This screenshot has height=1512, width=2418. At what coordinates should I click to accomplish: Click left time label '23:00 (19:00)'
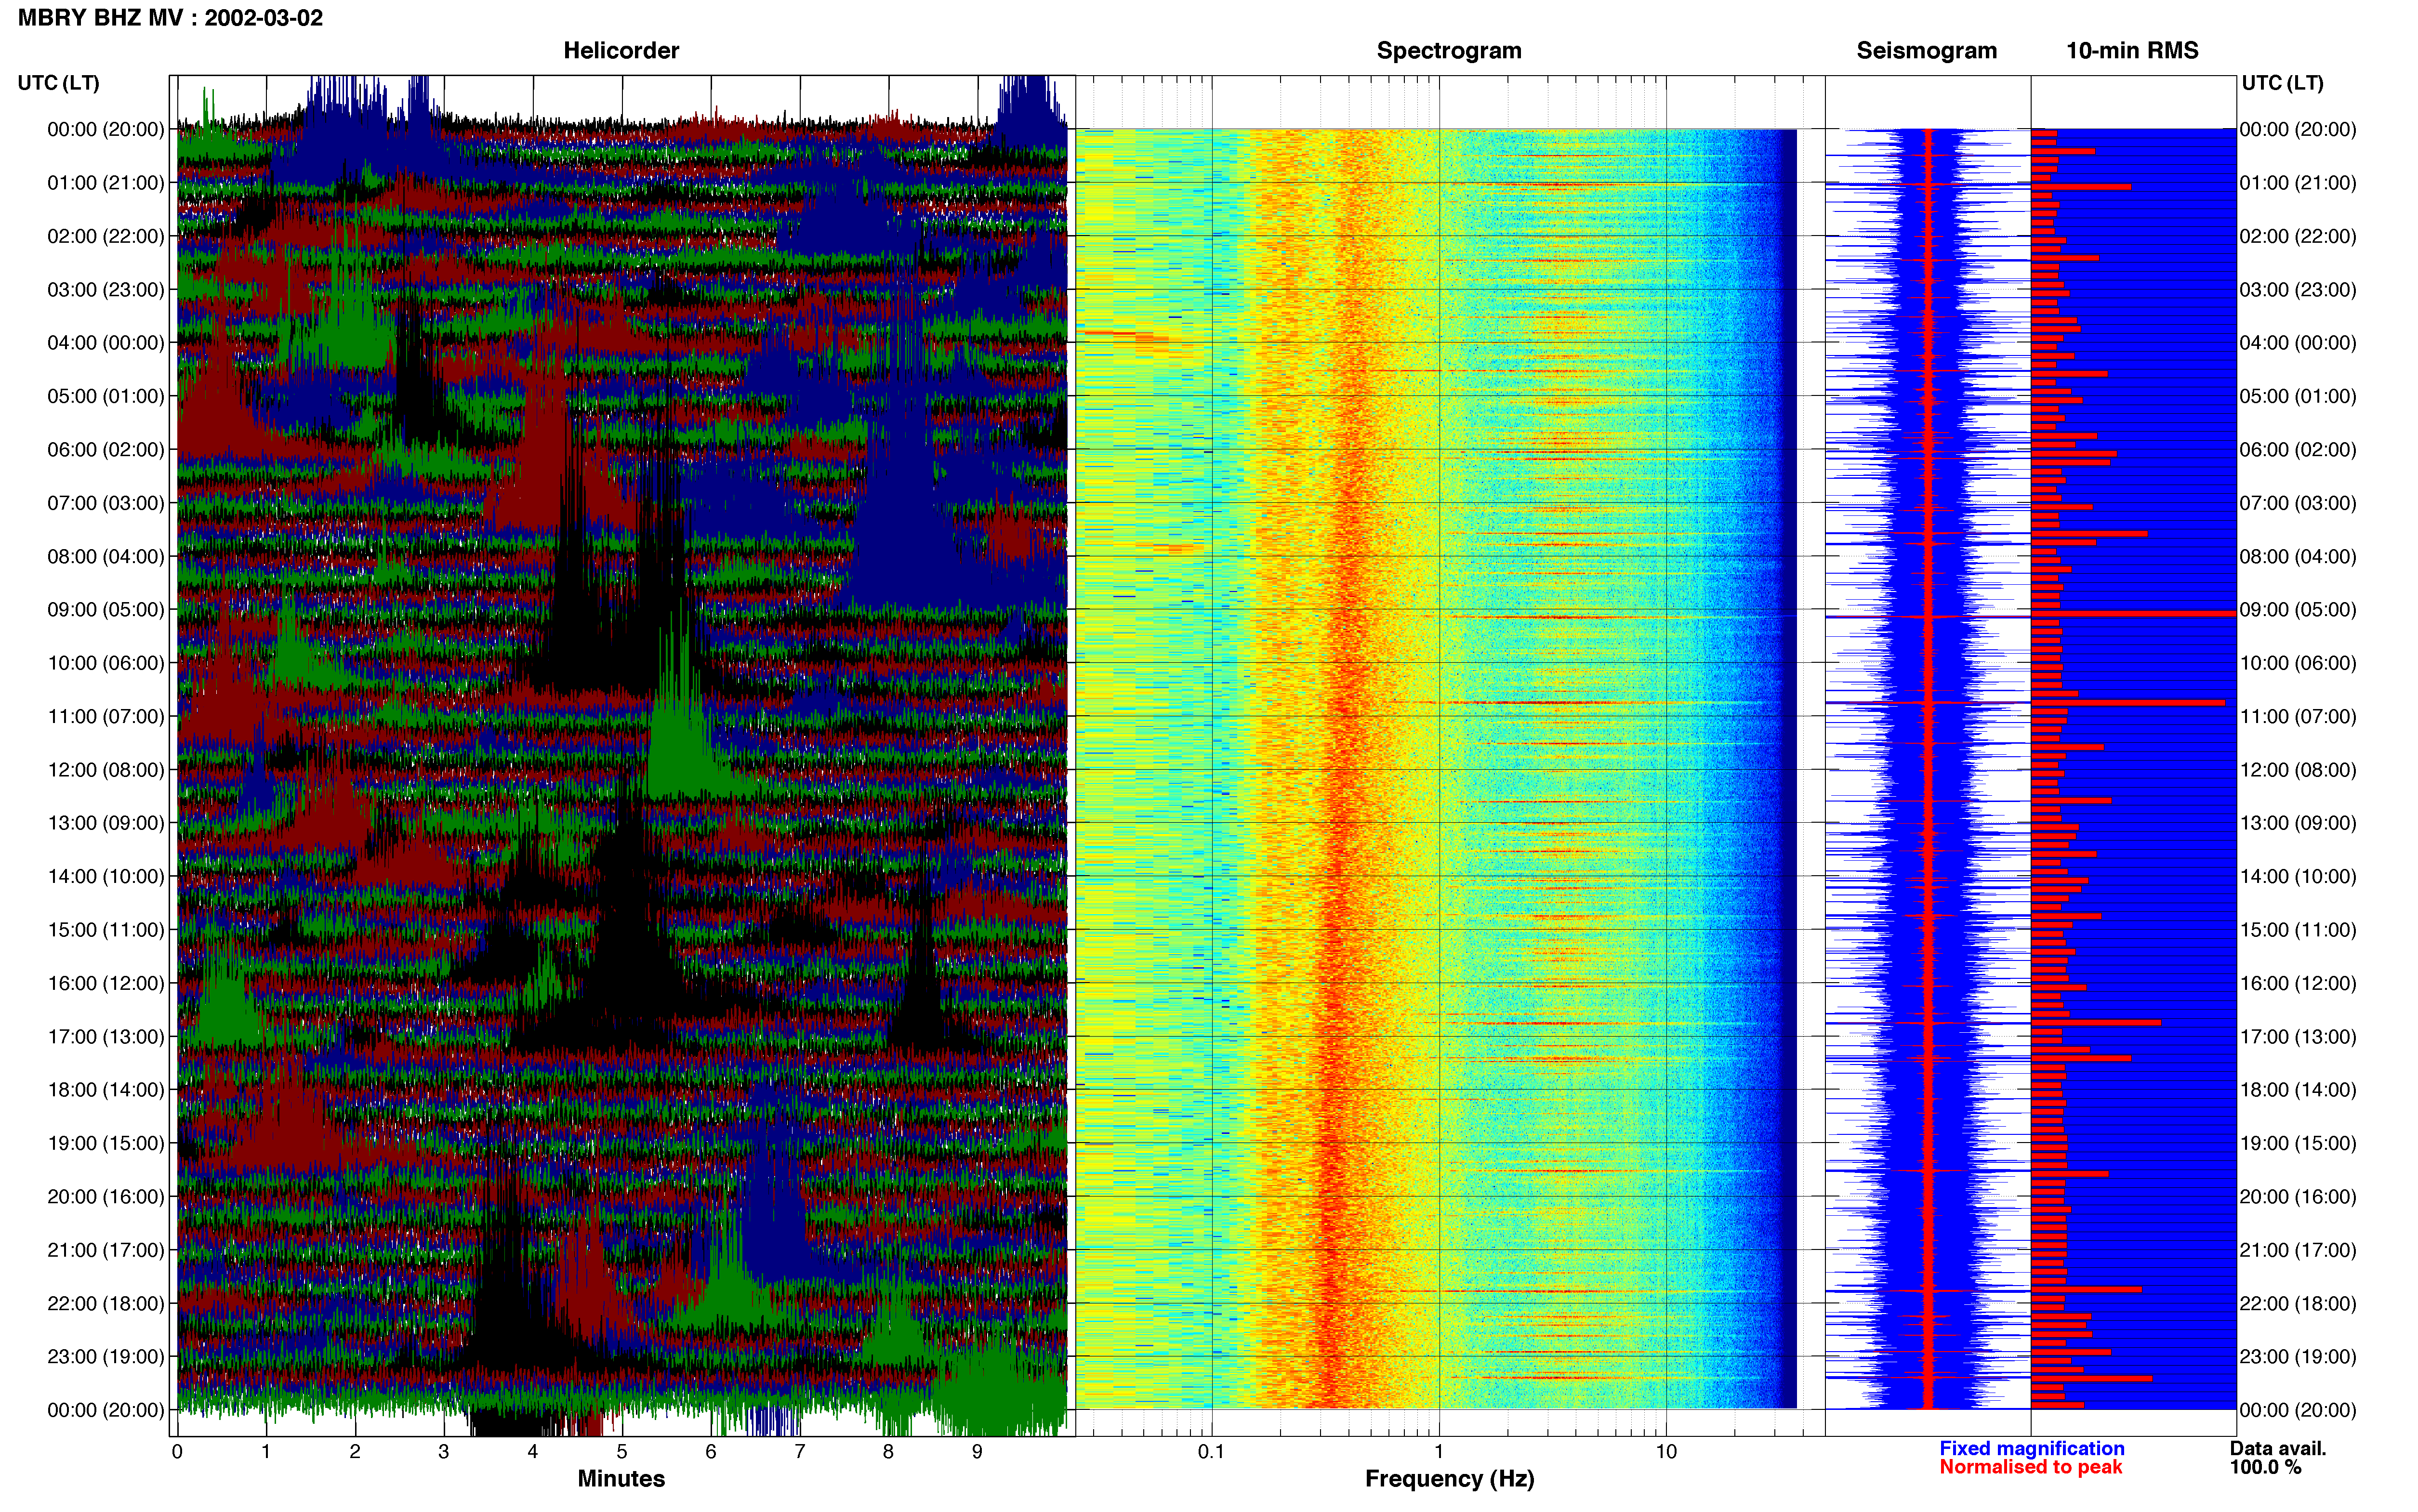pyautogui.click(x=106, y=1357)
